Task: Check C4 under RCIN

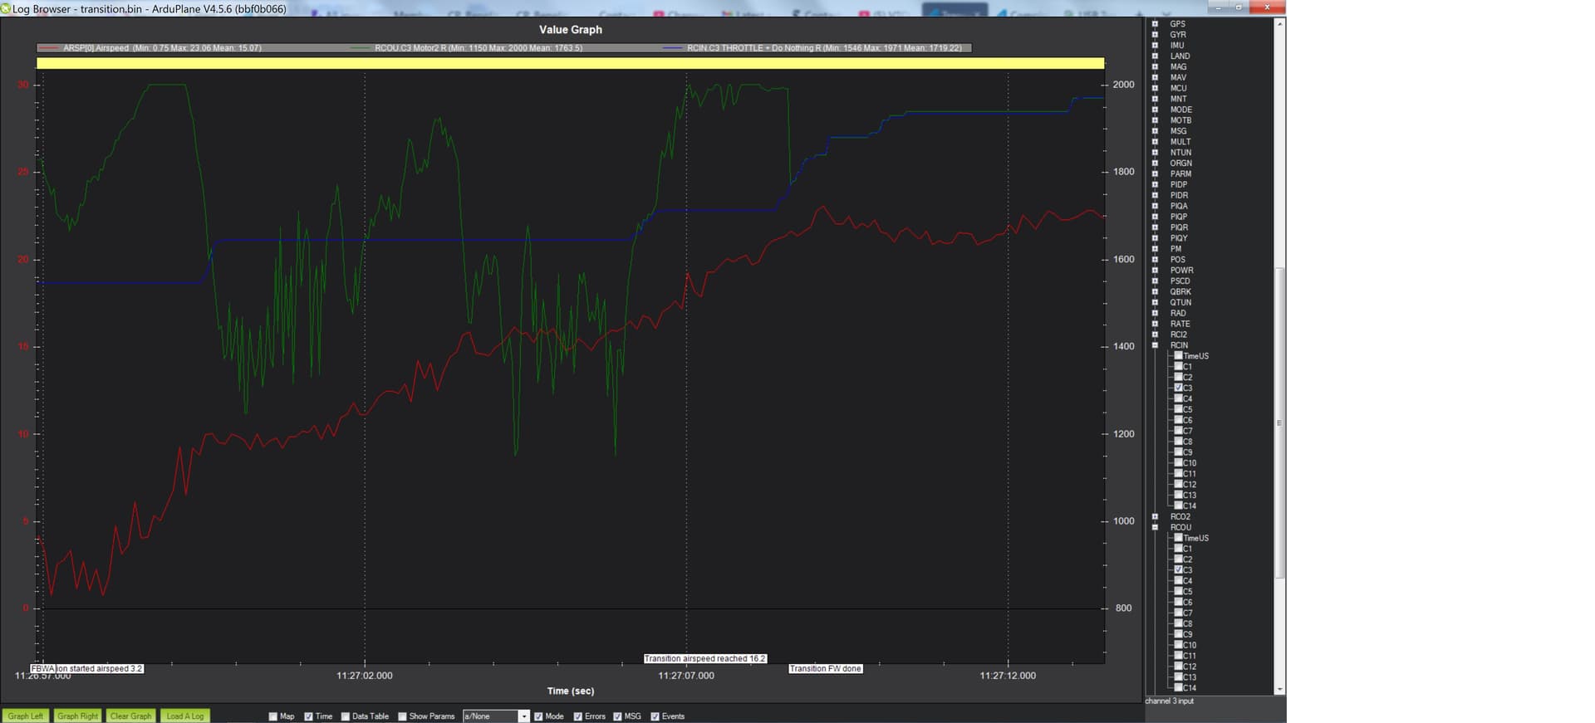Action: (1178, 398)
